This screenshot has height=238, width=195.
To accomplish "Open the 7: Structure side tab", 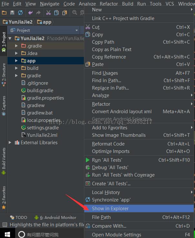I will tap(4, 75).
